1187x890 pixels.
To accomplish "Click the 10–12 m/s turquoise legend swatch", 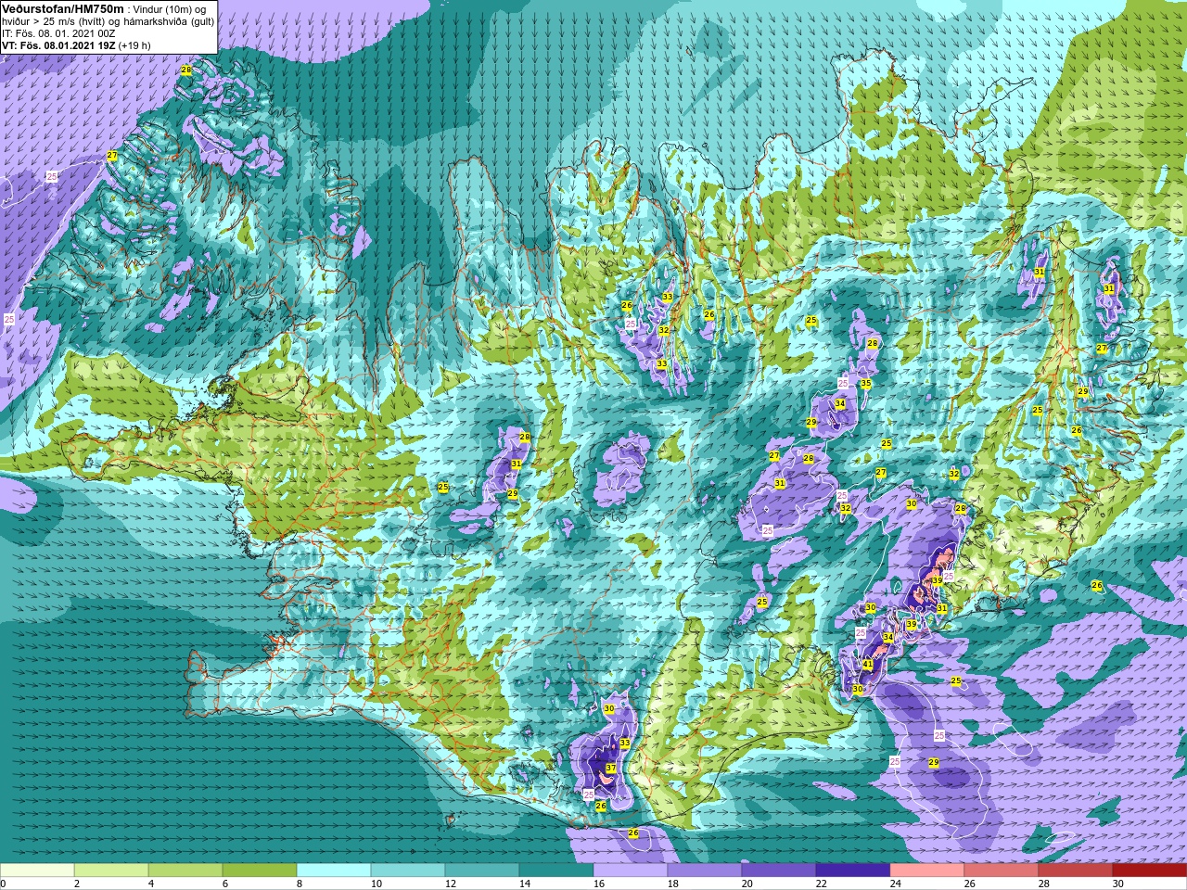I will point(408,871).
